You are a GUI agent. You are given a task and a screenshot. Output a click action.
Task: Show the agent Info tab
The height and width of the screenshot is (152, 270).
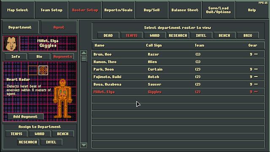(x=16, y=57)
